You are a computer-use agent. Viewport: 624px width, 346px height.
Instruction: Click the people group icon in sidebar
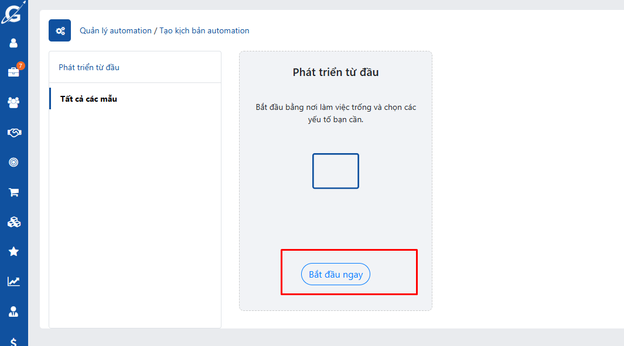pyautogui.click(x=13, y=102)
